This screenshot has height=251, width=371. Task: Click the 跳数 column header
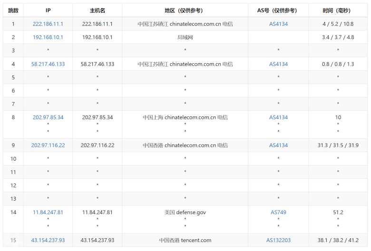point(13,10)
